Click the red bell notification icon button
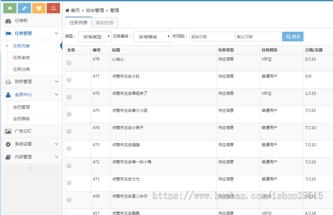This screenshot has height=215, width=333. [53, 8]
